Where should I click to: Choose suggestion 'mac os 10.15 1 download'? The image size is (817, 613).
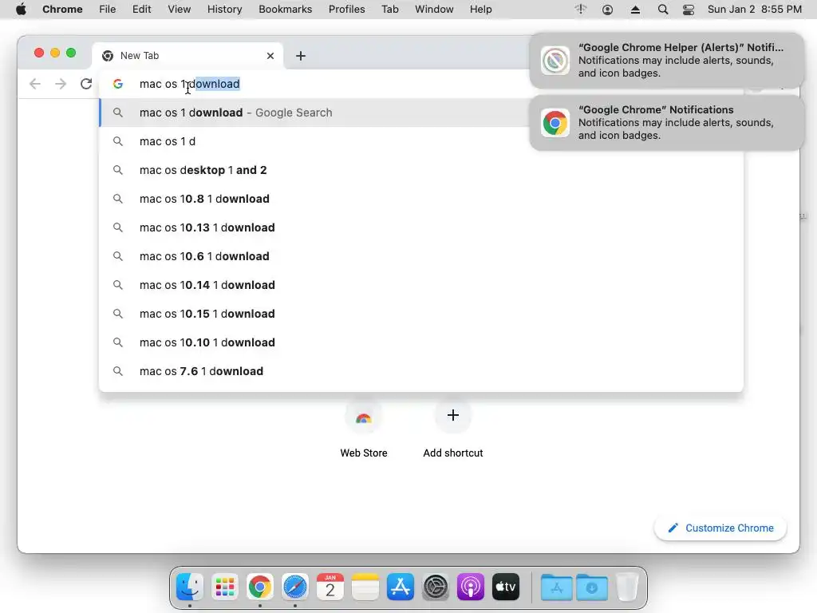point(421,313)
